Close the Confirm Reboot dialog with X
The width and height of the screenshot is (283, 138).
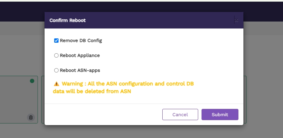[236, 21]
